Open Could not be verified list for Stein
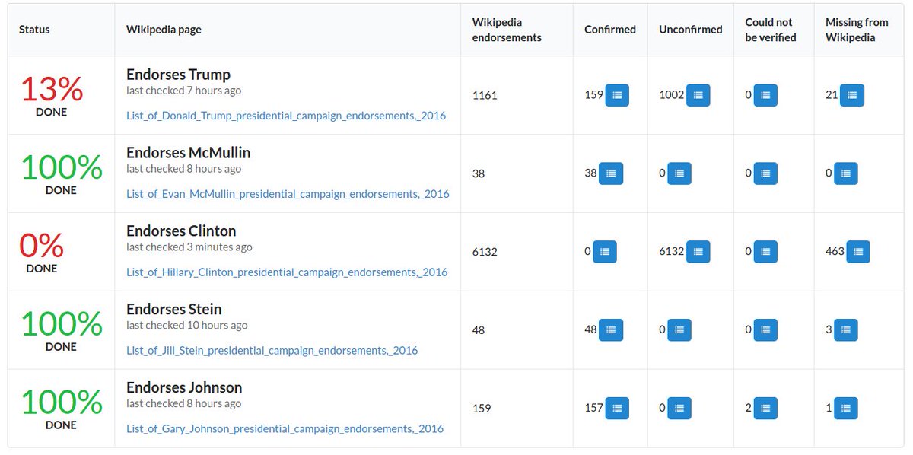Viewport: 913px width, 455px height. [x=765, y=330]
